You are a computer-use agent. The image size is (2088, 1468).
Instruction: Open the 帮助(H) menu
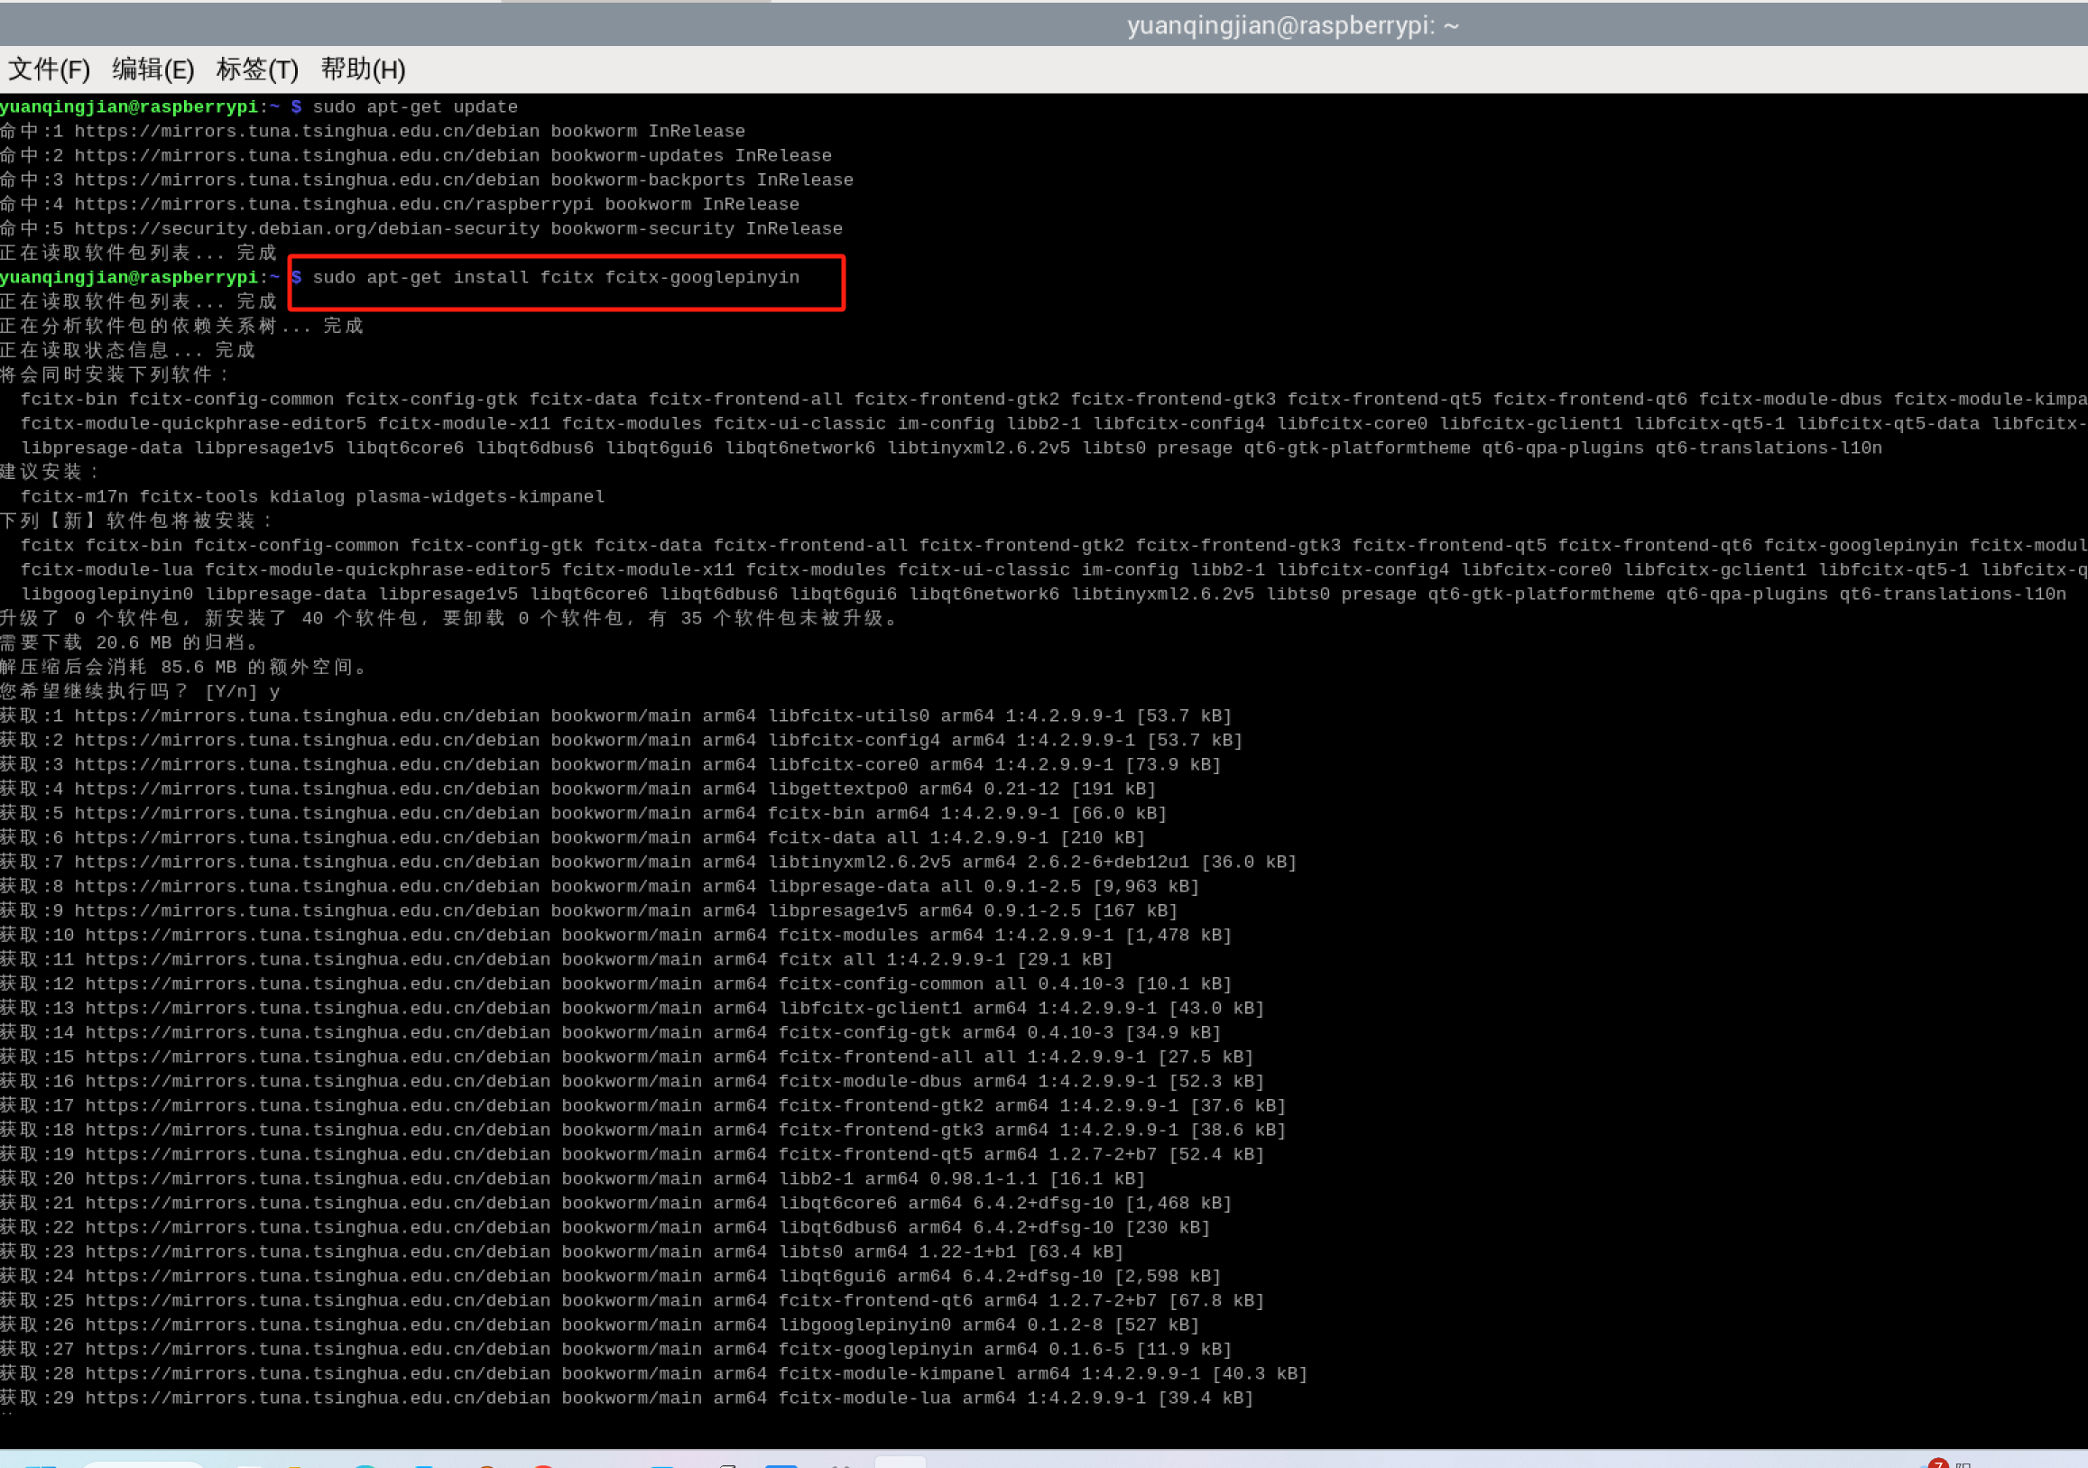[x=363, y=69]
